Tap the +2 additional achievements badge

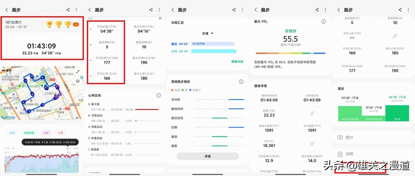tap(76, 24)
